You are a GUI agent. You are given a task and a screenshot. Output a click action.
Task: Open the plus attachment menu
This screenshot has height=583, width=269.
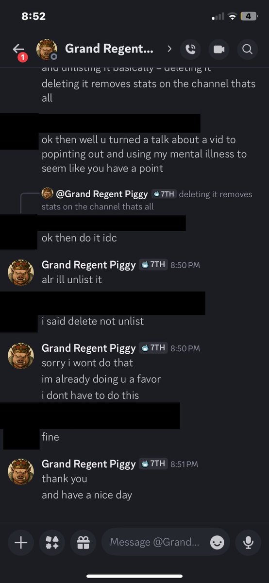click(21, 542)
